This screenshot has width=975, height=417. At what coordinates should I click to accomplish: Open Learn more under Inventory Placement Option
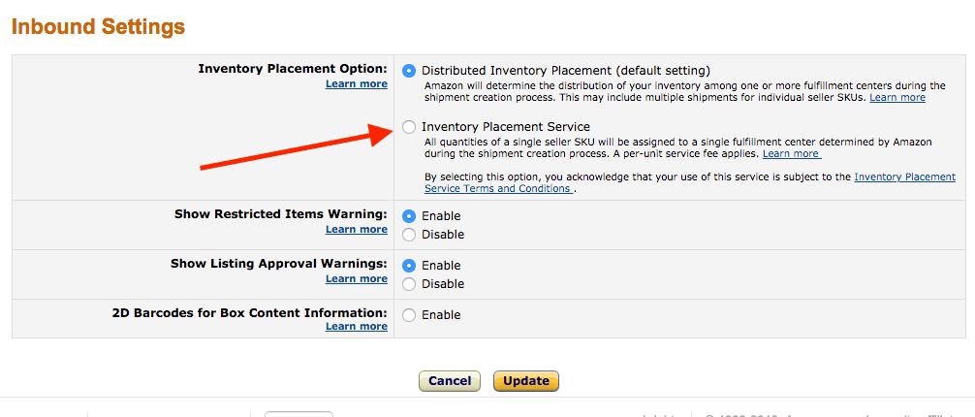coord(357,83)
